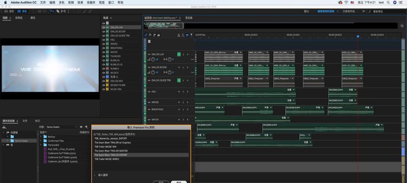This screenshot has width=407, height=183.
Task: Click the marker pin icon in the editor toolbar
Action: coord(191,35)
